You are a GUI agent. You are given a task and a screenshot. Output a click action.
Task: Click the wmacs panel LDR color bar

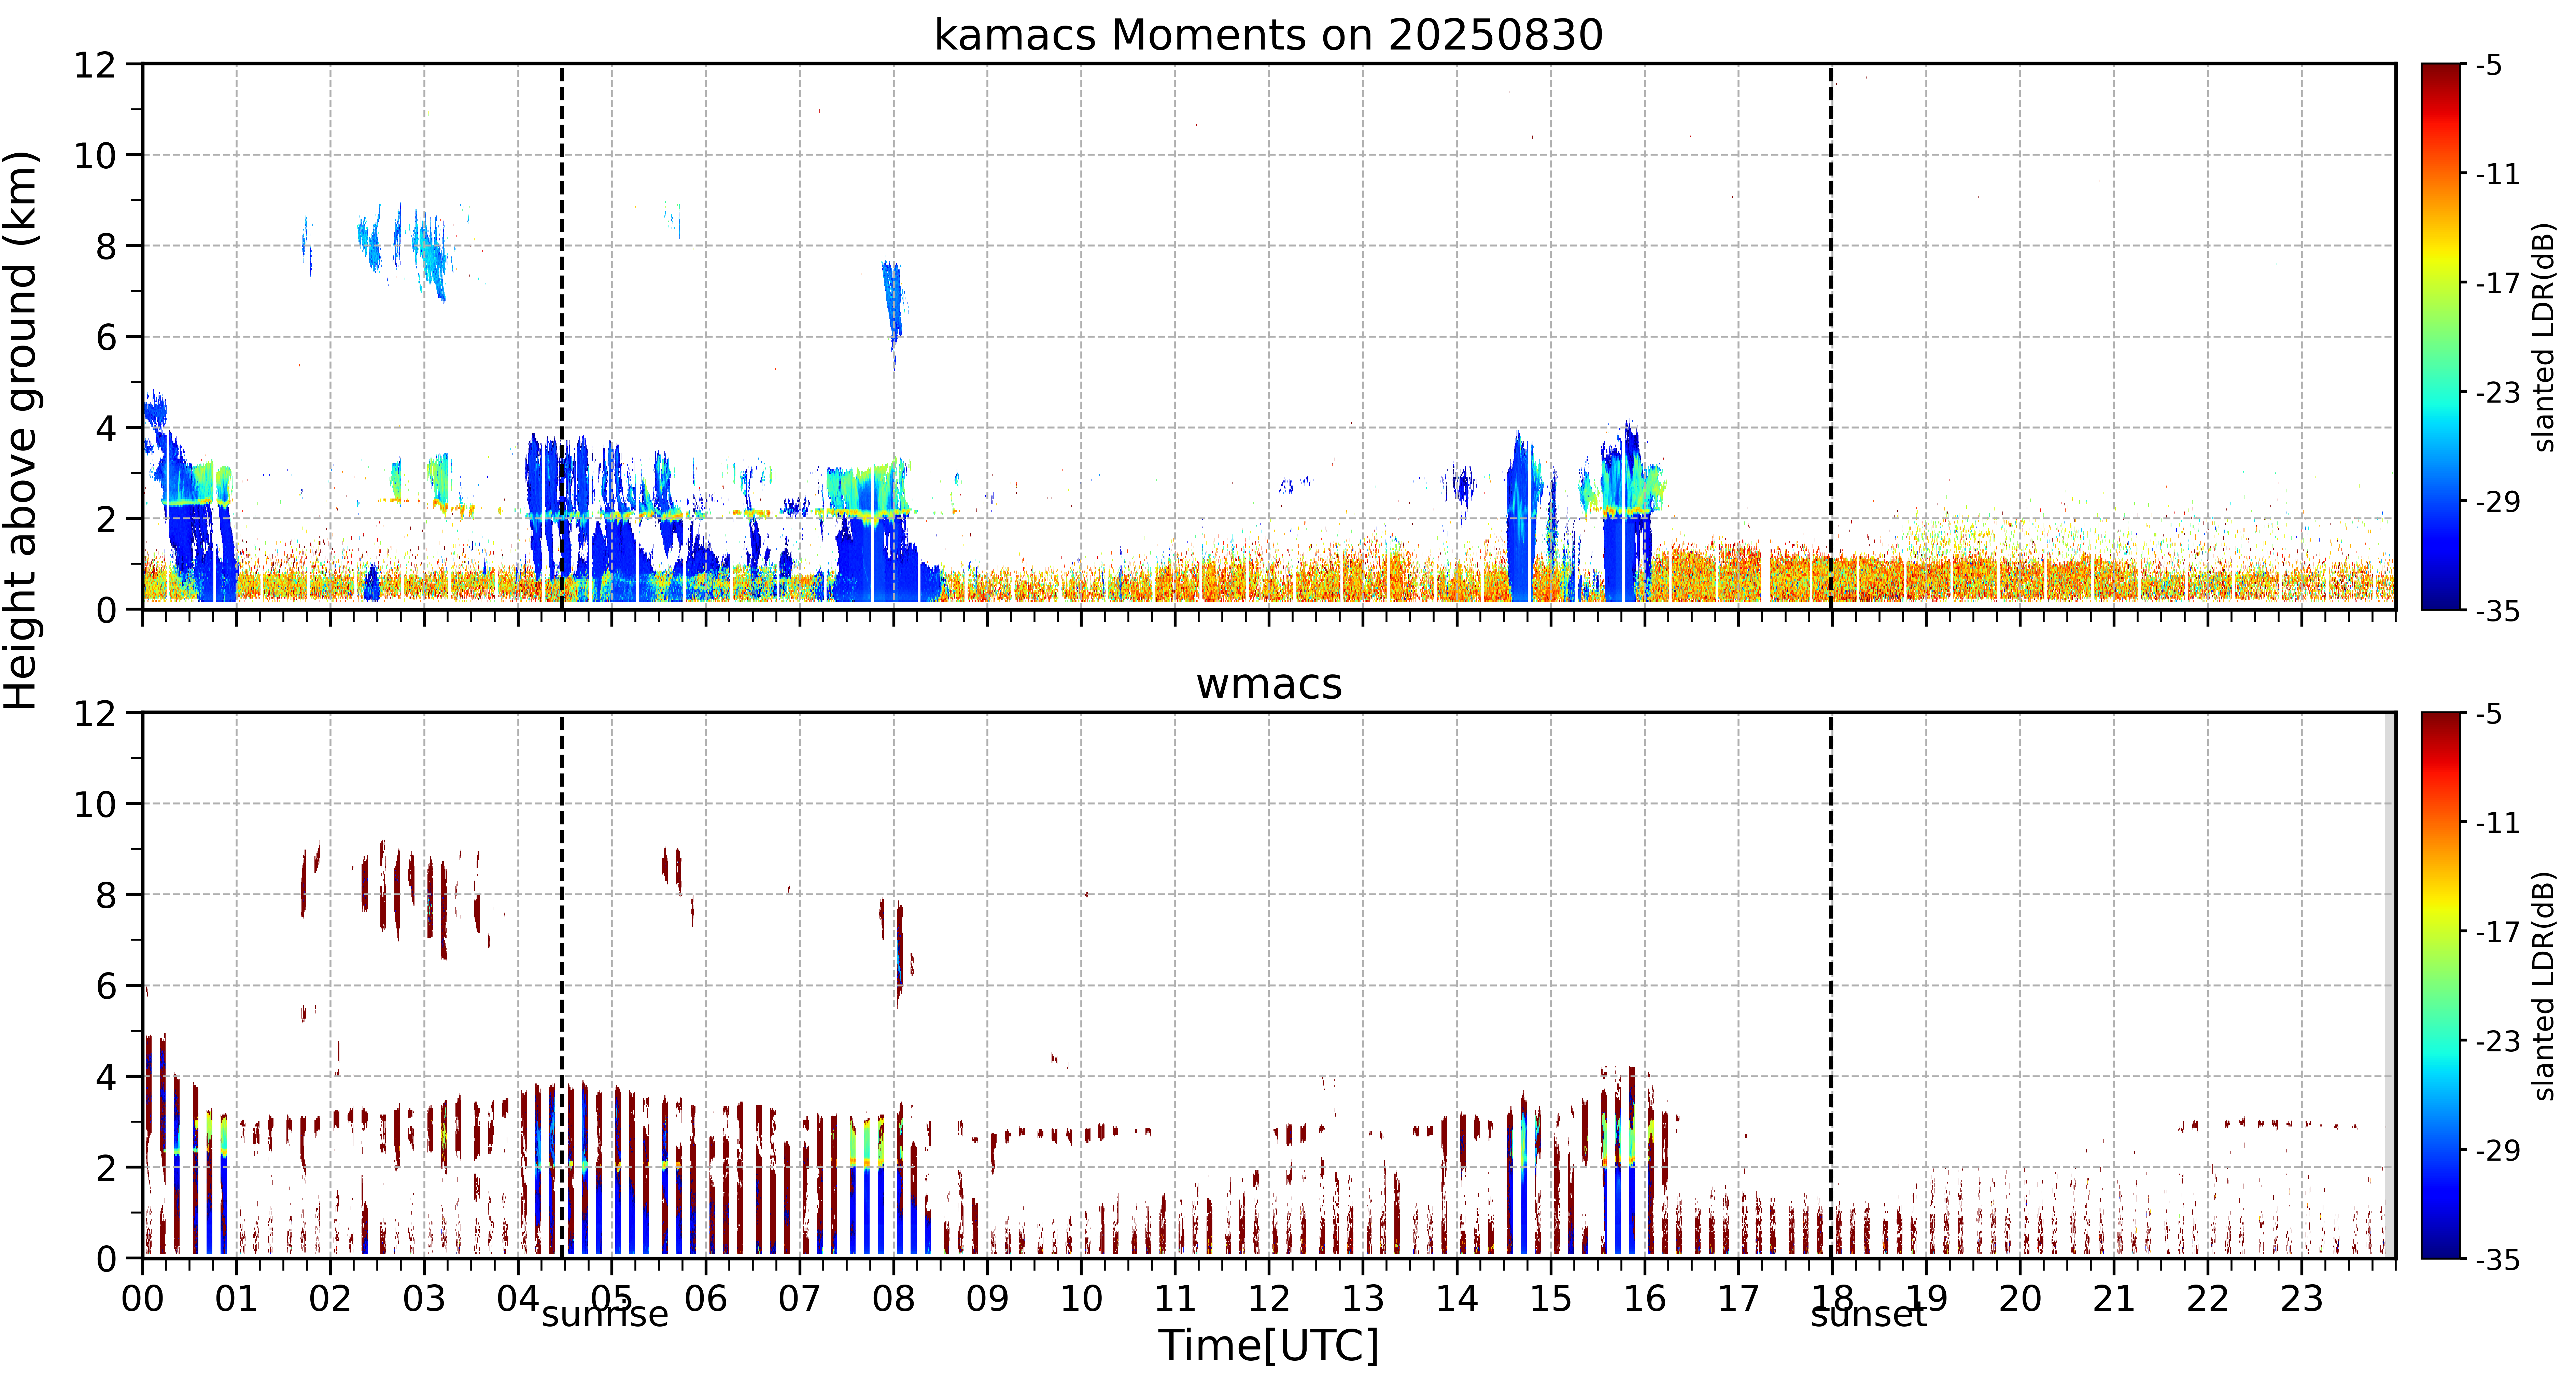pyautogui.click(x=2441, y=985)
